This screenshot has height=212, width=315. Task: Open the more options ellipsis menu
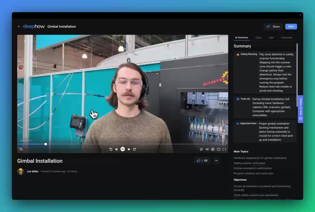pyautogui.click(x=216, y=160)
